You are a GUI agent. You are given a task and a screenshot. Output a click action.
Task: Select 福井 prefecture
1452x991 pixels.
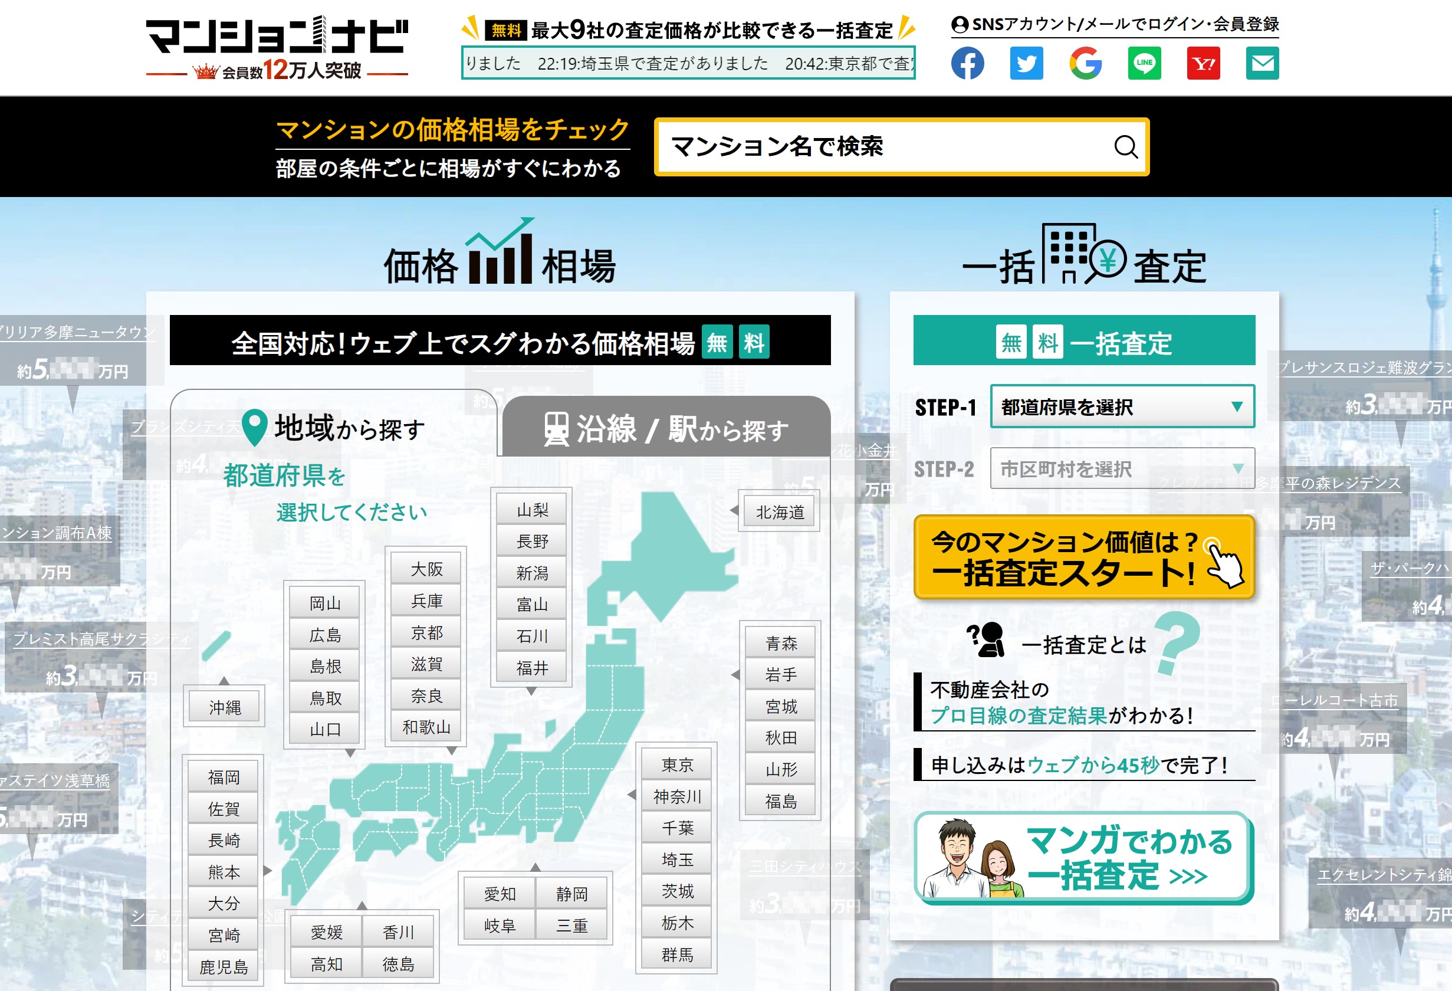(x=532, y=667)
